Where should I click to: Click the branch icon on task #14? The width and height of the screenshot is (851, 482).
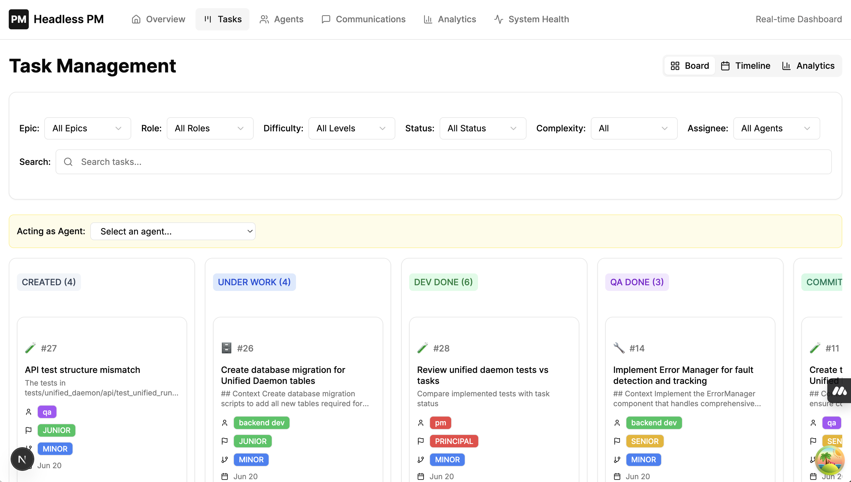[x=617, y=459]
